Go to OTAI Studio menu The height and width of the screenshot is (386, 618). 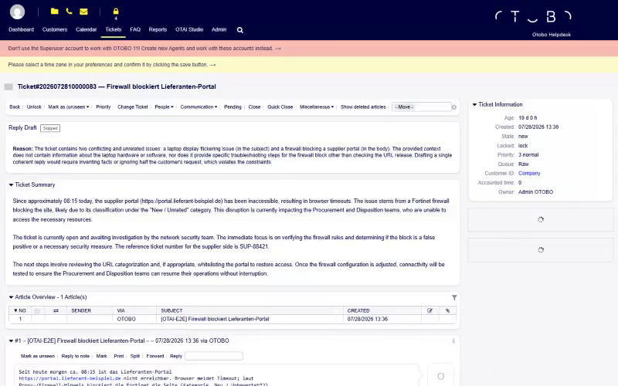(x=189, y=29)
